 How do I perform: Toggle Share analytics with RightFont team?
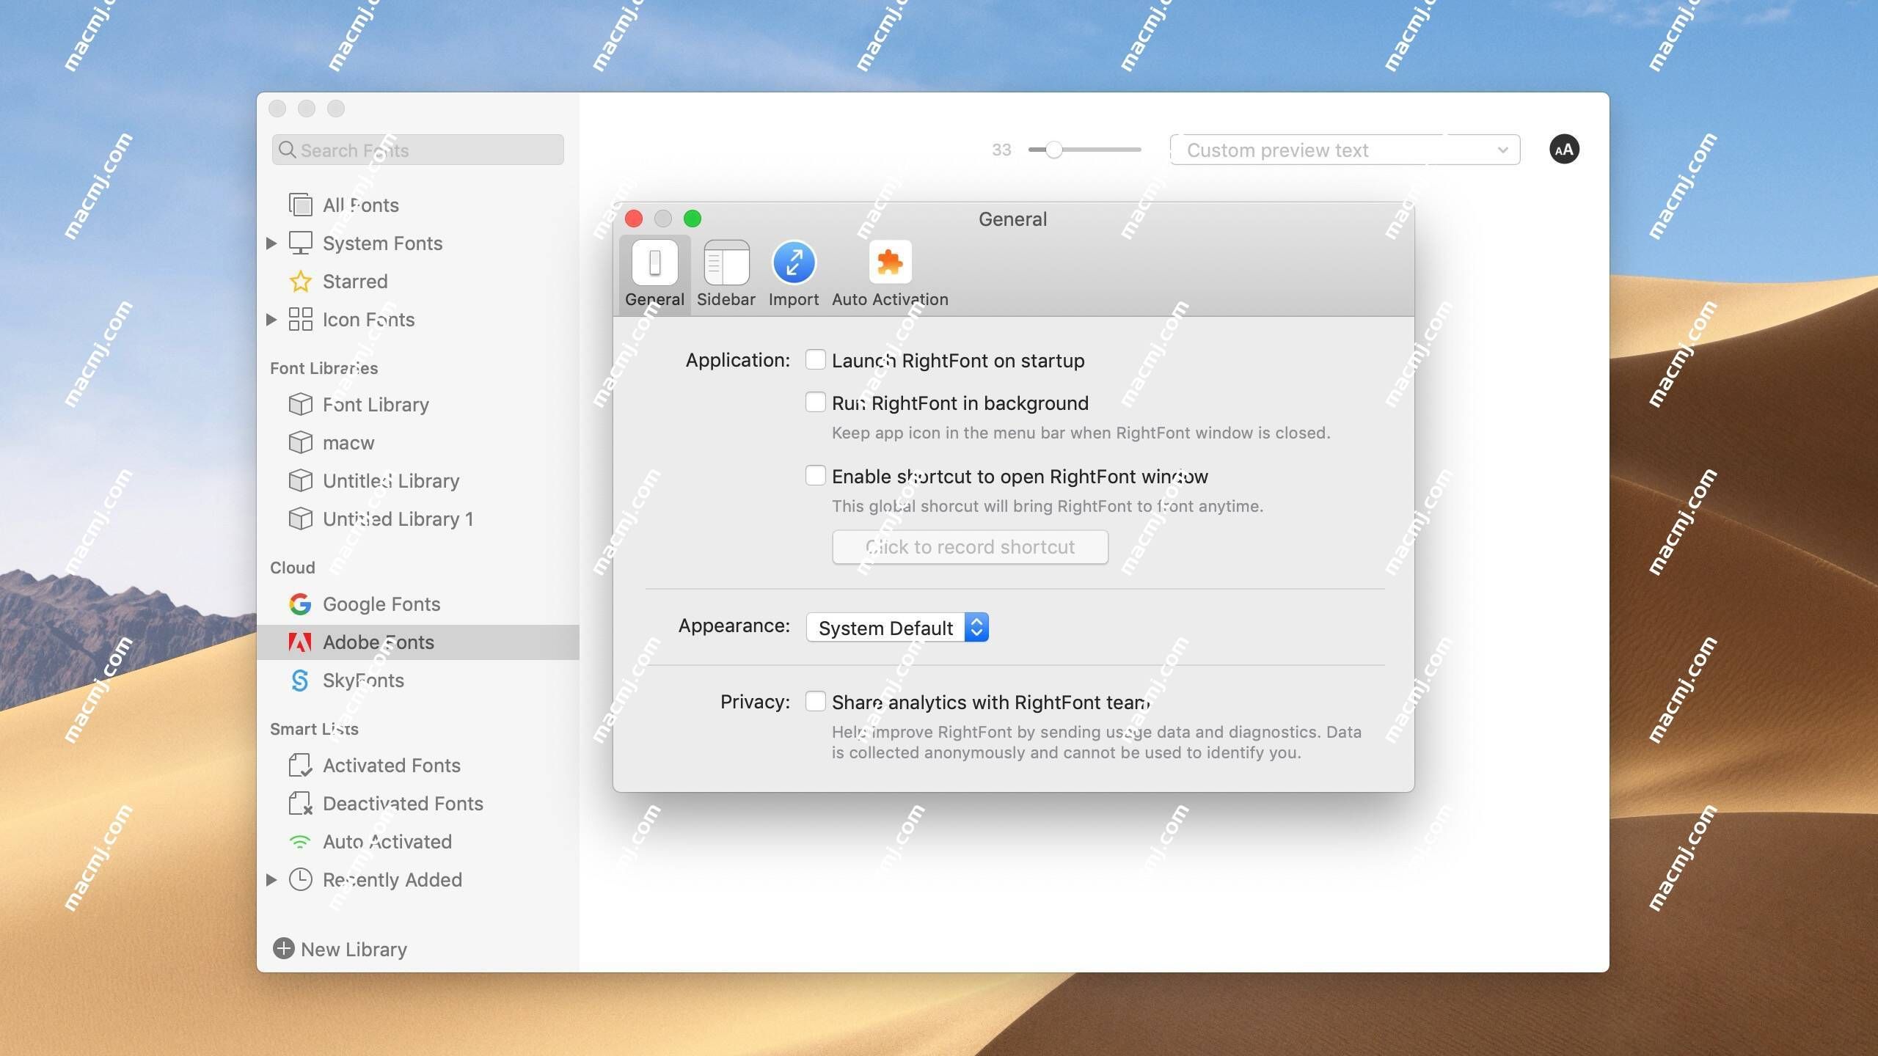(815, 703)
